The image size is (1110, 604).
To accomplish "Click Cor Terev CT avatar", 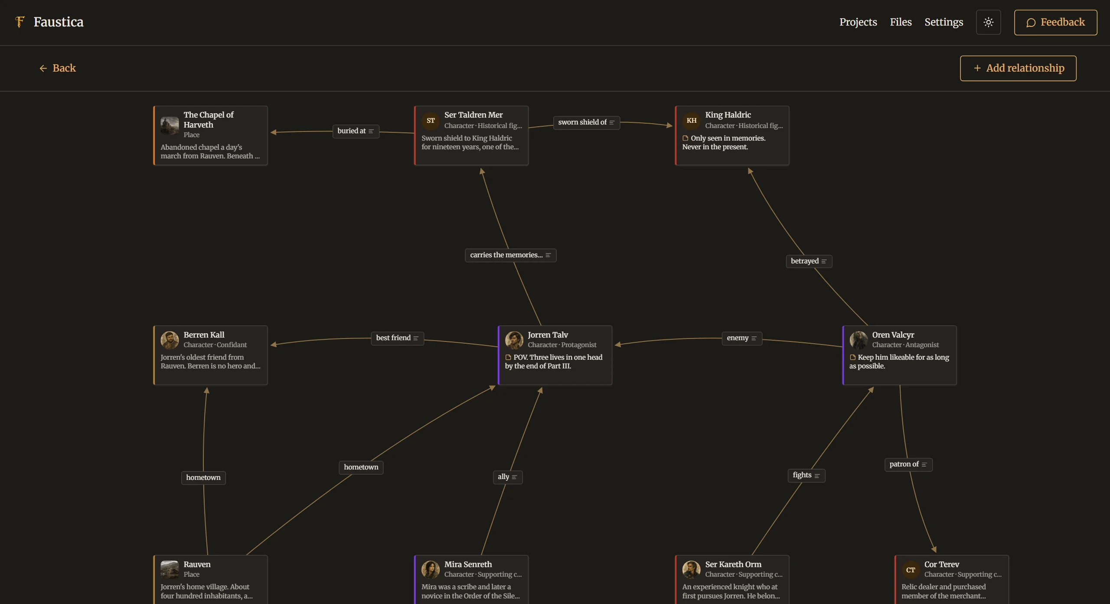I will click(x=911, y=570).
